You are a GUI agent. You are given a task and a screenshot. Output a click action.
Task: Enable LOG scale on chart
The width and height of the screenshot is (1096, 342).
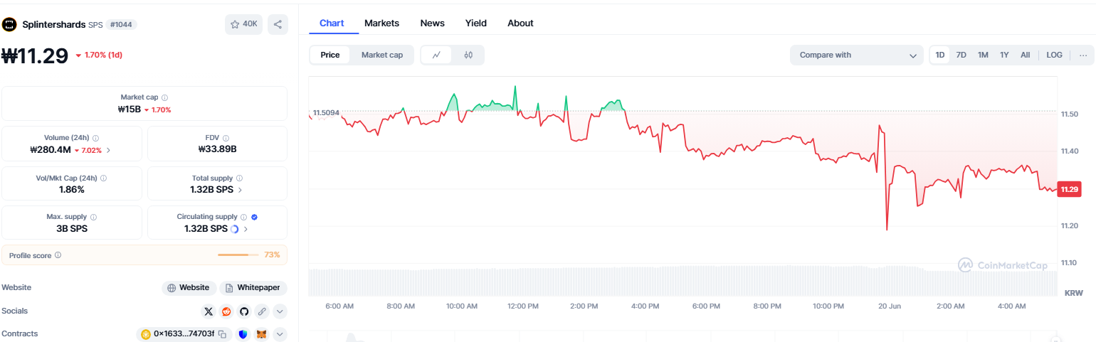(1054, 55)
